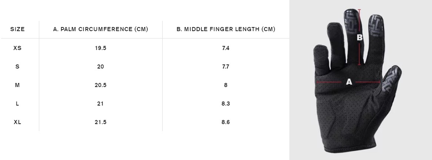This screenshot has height=160, width=432.
Task: Click palm circumference value for size S
Action: [x=101, y=67]
